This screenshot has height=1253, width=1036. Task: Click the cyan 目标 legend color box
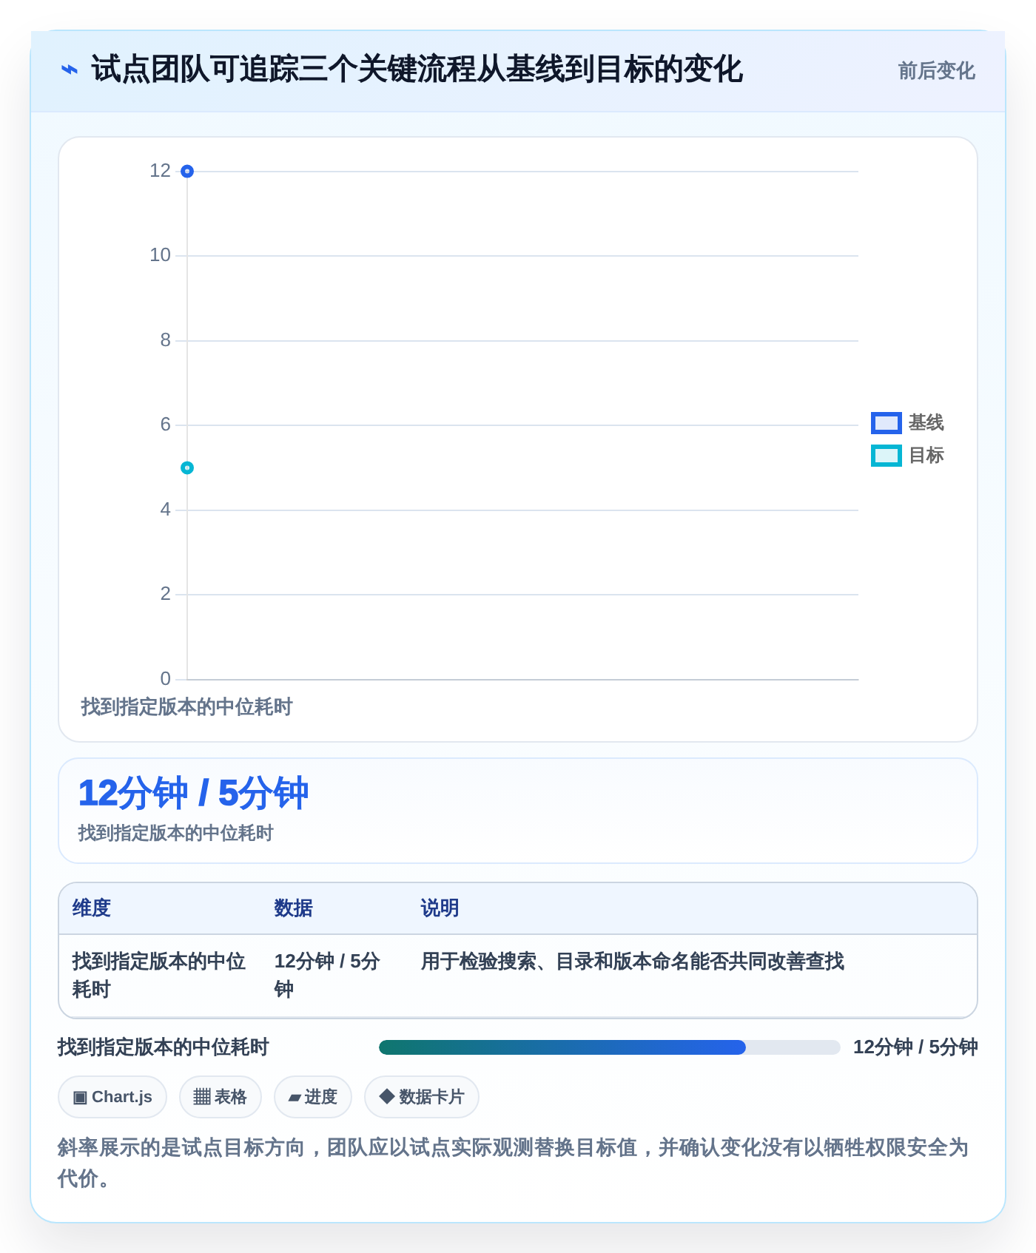pos(886,456)
